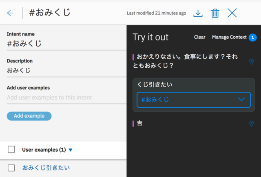
Task: Open the おみくじ引きたい user example
Action: (x=46, y=168)
